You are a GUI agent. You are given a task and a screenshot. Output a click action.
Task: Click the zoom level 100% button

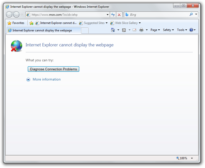[182, 158]
